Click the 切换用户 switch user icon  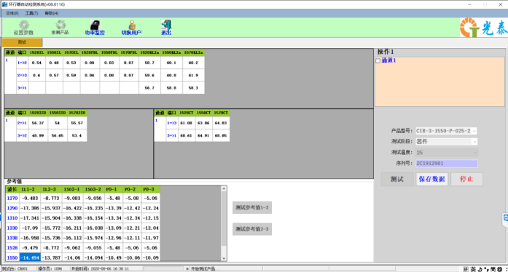[x=131, y=25]
